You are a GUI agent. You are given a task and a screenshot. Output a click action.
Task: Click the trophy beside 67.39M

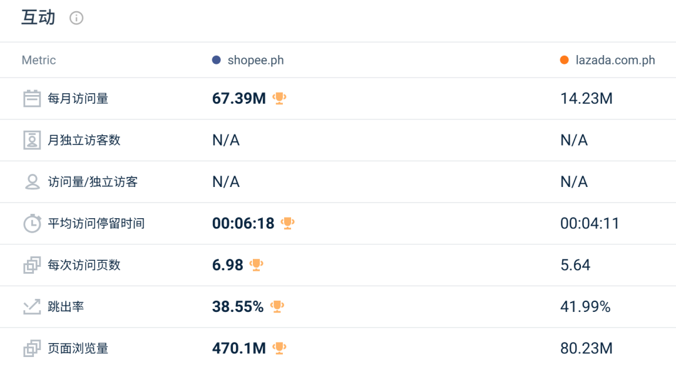coord(279,98)
